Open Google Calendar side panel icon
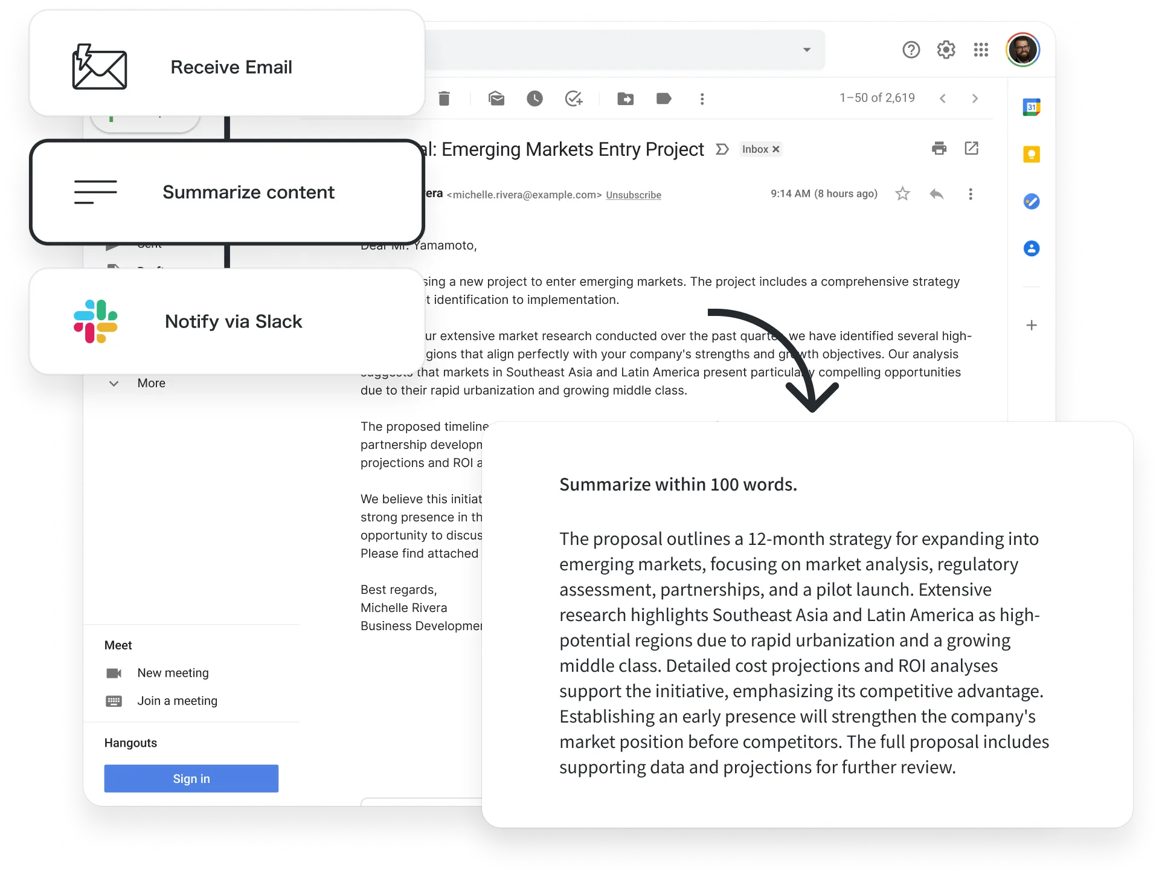This screenshot has height=876, width=1162. pyautogui.click(x=1031, y=108)
